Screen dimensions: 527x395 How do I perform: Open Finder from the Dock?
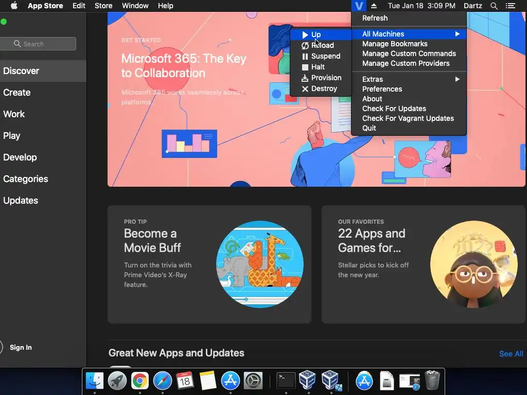[x=95, y=381]
